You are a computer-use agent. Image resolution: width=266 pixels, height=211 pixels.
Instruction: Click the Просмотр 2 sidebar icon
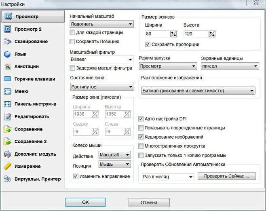coord(7,29)
